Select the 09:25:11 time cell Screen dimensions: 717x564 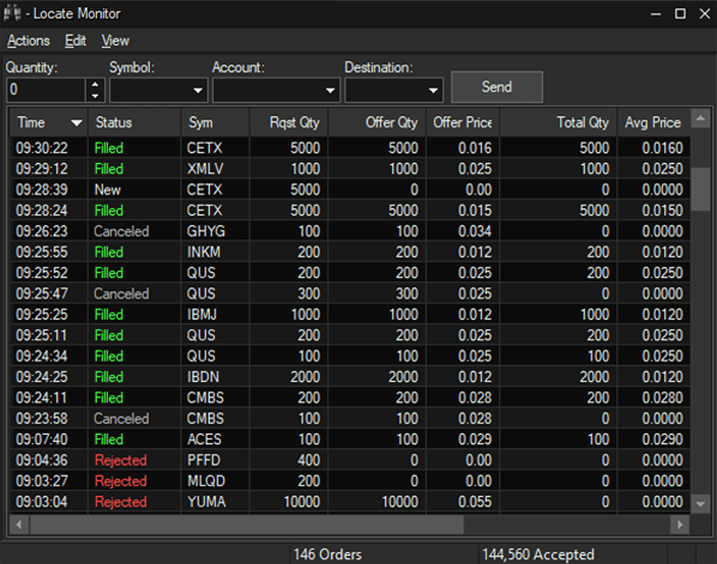click(49, 335)
